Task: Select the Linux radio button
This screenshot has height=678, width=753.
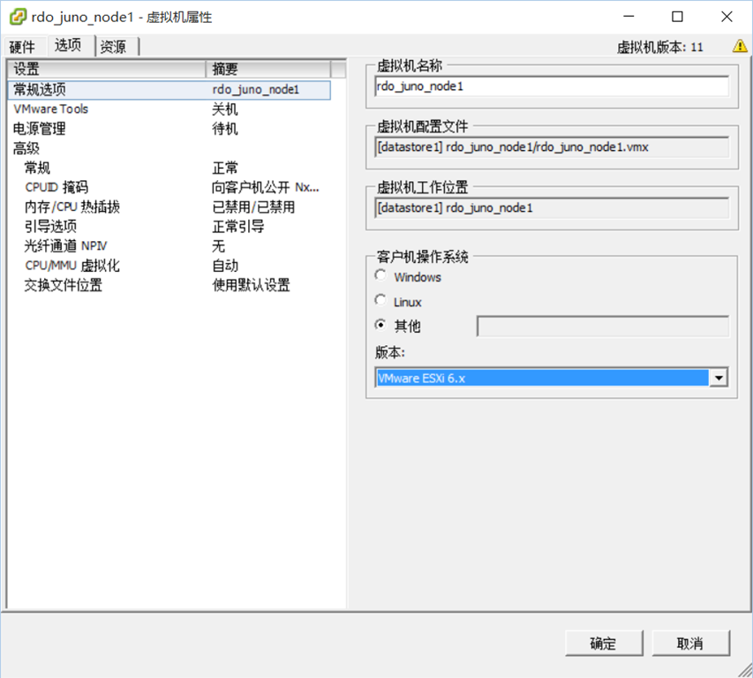Action: click(x=380, y=300)
